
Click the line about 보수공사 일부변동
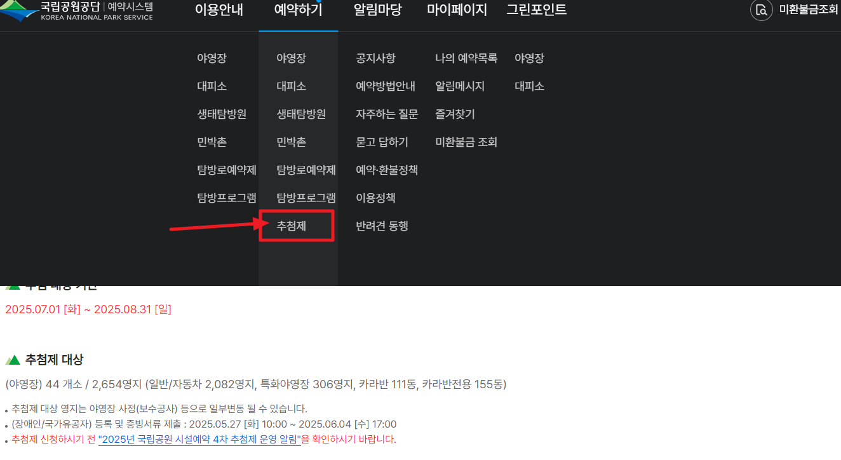click(x=159, y=409)
